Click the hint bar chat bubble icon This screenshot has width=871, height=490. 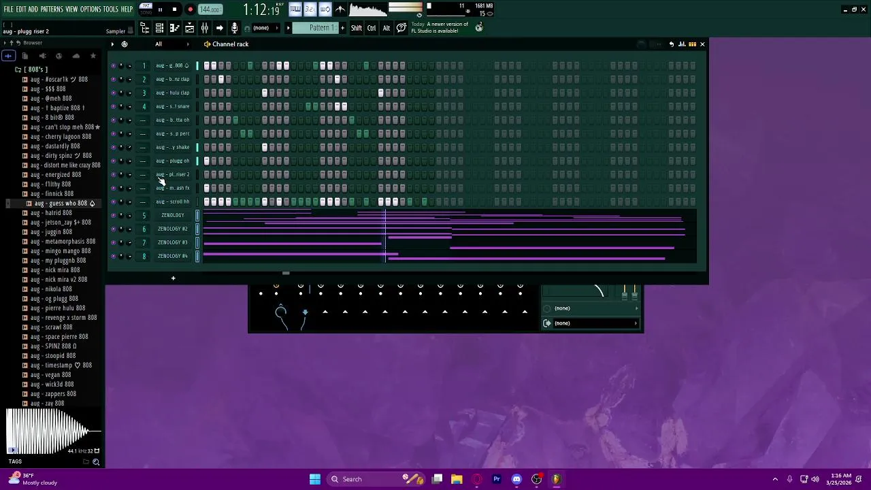point(401,28)
